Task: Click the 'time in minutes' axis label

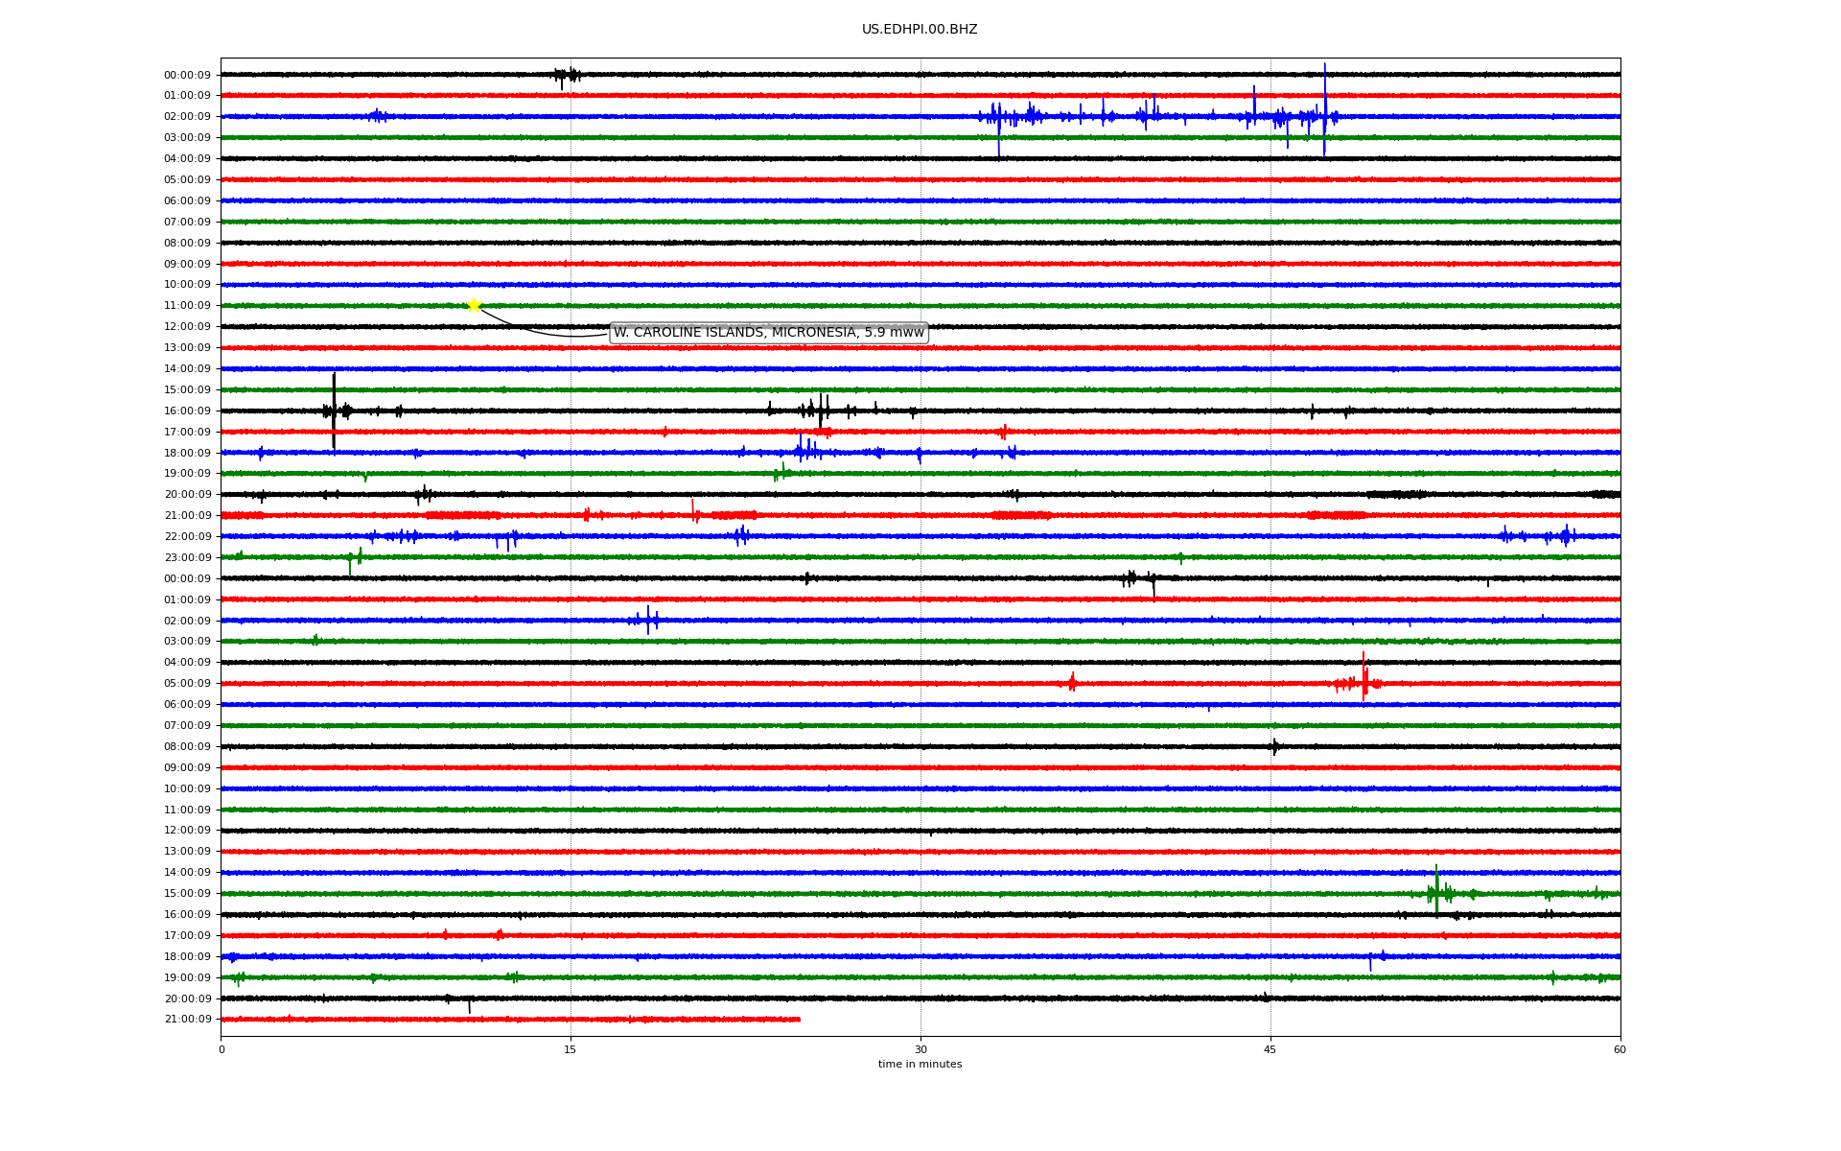Action: point(919,1065)
